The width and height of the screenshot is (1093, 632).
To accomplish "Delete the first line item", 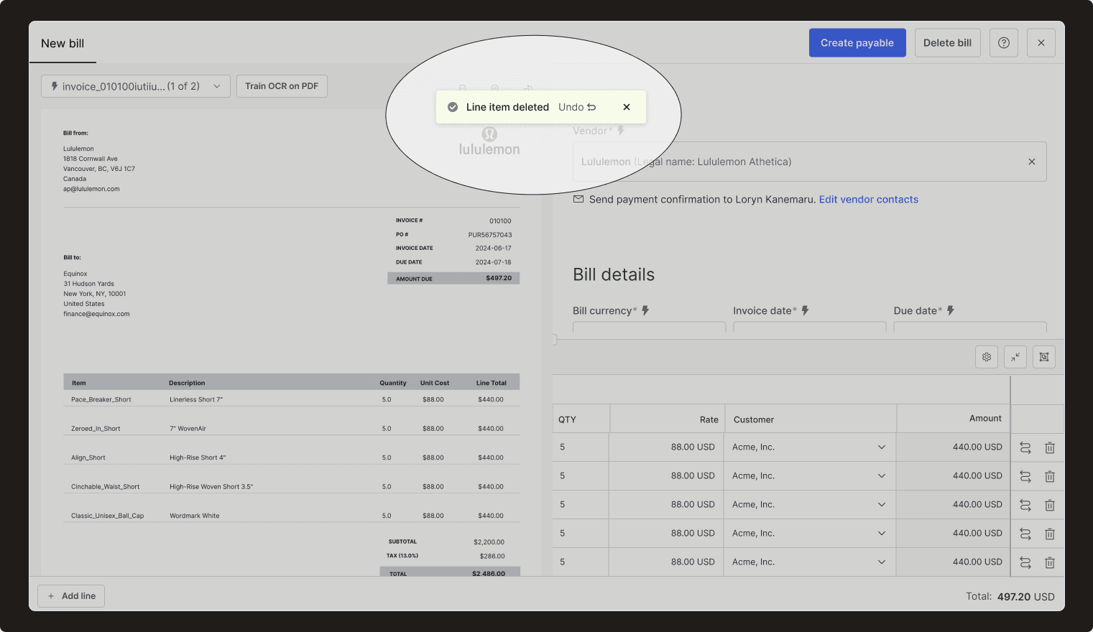I will pyautogui.click(x=1049, y=447).
